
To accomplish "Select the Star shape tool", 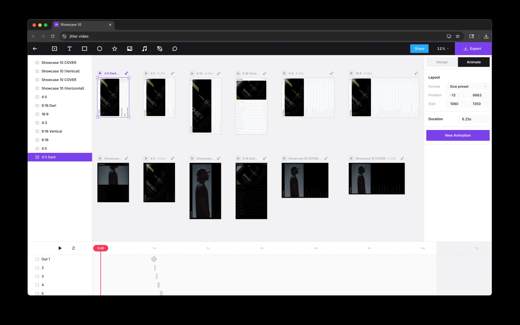I will pyautogui.click(x=115, y=49).
